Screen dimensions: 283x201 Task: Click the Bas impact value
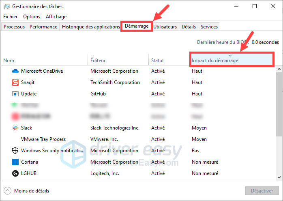click(x=195, y=151)
